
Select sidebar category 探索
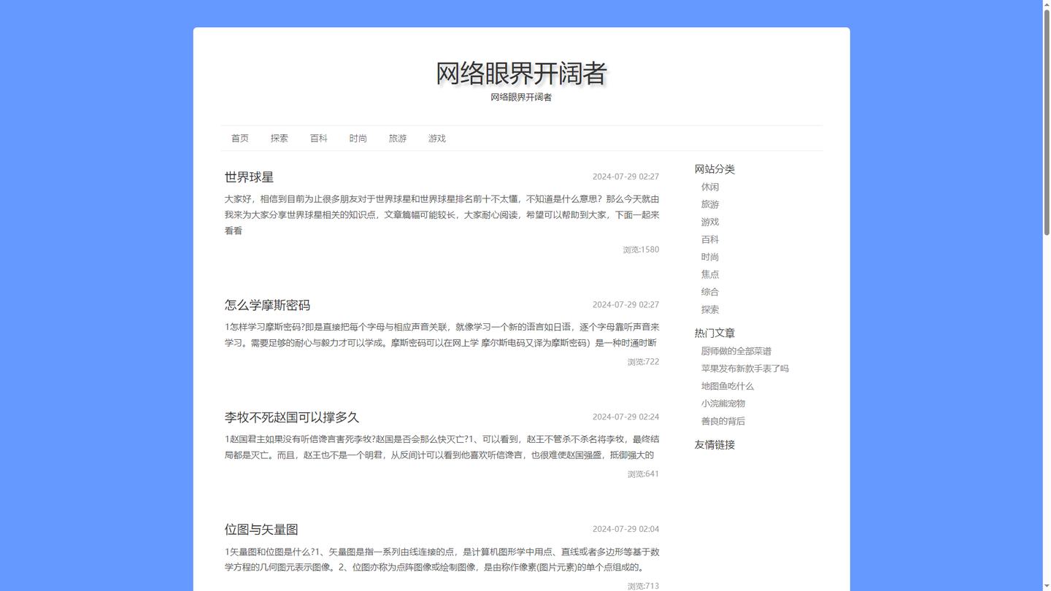[x=710, y=309]
